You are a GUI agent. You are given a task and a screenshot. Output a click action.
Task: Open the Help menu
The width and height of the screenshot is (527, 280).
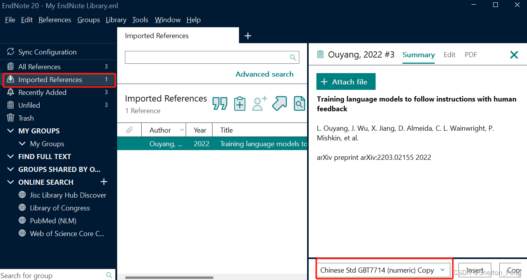pyautogui.click(x=193, y=20)
